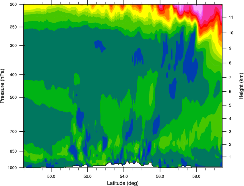Click the 9 km height label
244x186 pixels.
point(230,48)
